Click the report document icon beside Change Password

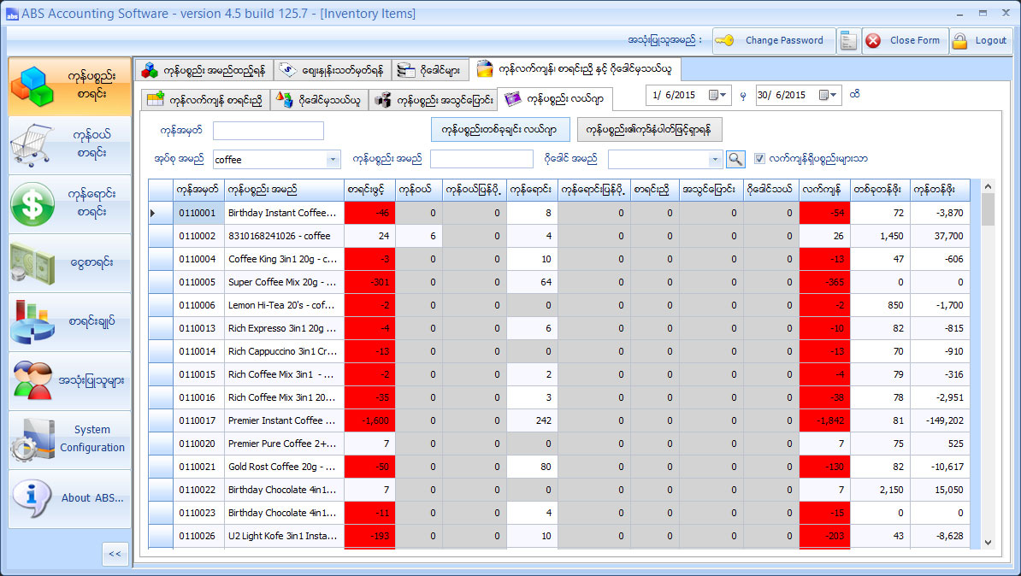pyautogui.click(x=847, y=40)
